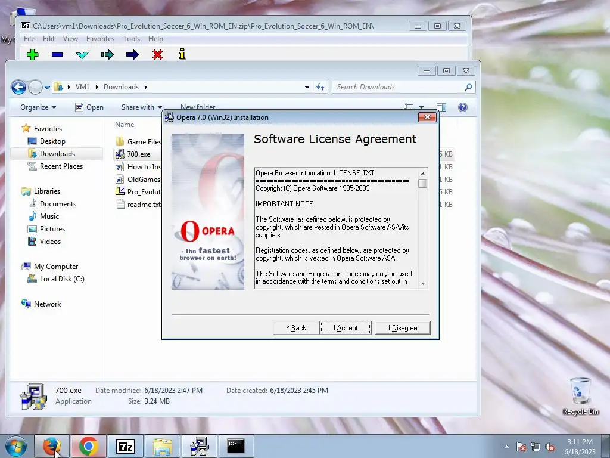Click the red X Delete icon in 7-Zip
Image resolution: width=610 pixels, height=458 pixels.
[x=157, y=54]
